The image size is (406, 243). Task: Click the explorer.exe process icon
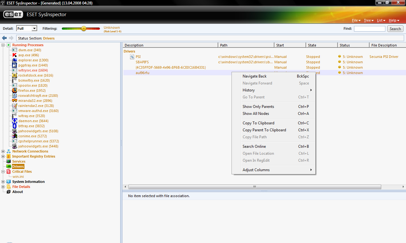(x=15, y=60)
